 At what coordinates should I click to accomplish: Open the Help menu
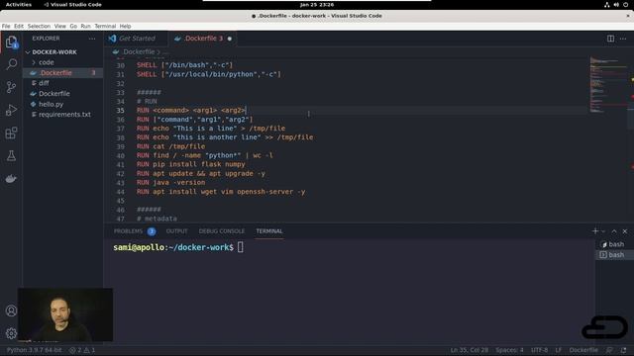pos(125,26)
